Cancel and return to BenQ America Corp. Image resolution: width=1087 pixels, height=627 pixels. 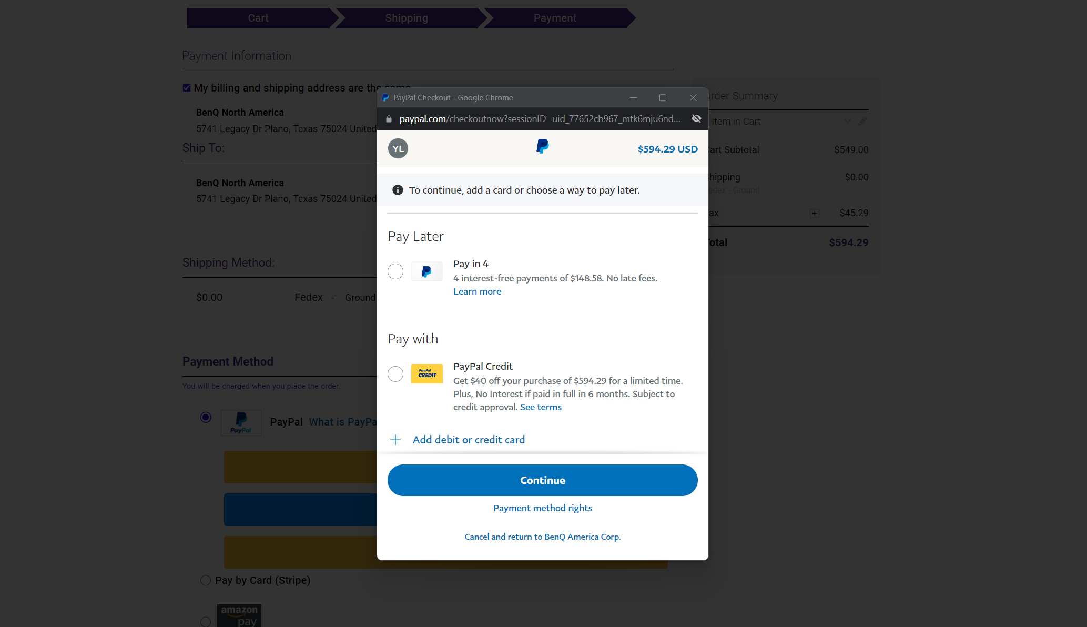(542, 537)
